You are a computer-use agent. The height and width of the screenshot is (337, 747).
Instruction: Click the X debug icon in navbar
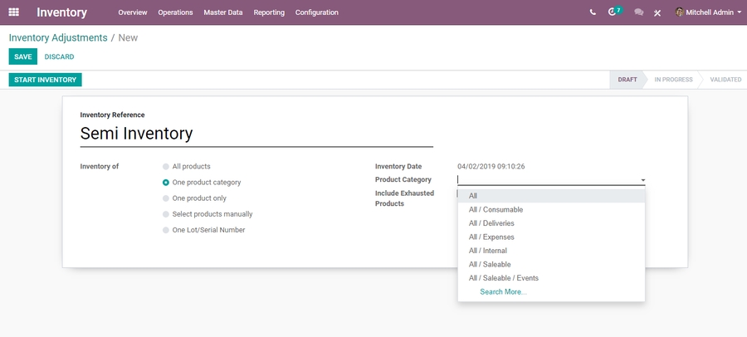click(657, 12)
